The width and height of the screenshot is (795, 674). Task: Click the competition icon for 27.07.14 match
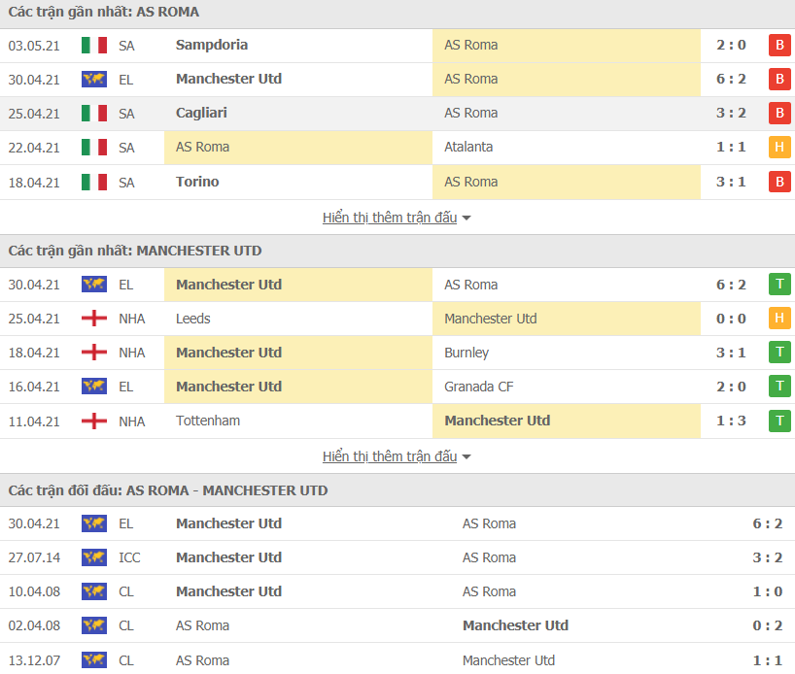[93, 557]
